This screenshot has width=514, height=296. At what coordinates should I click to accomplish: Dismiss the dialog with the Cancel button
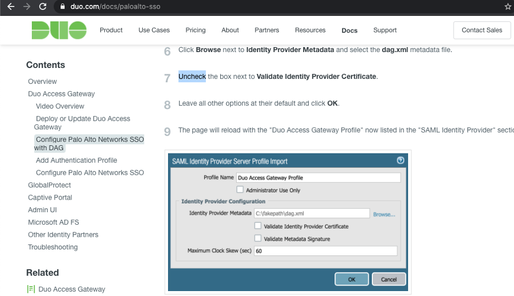pos(389,280)
